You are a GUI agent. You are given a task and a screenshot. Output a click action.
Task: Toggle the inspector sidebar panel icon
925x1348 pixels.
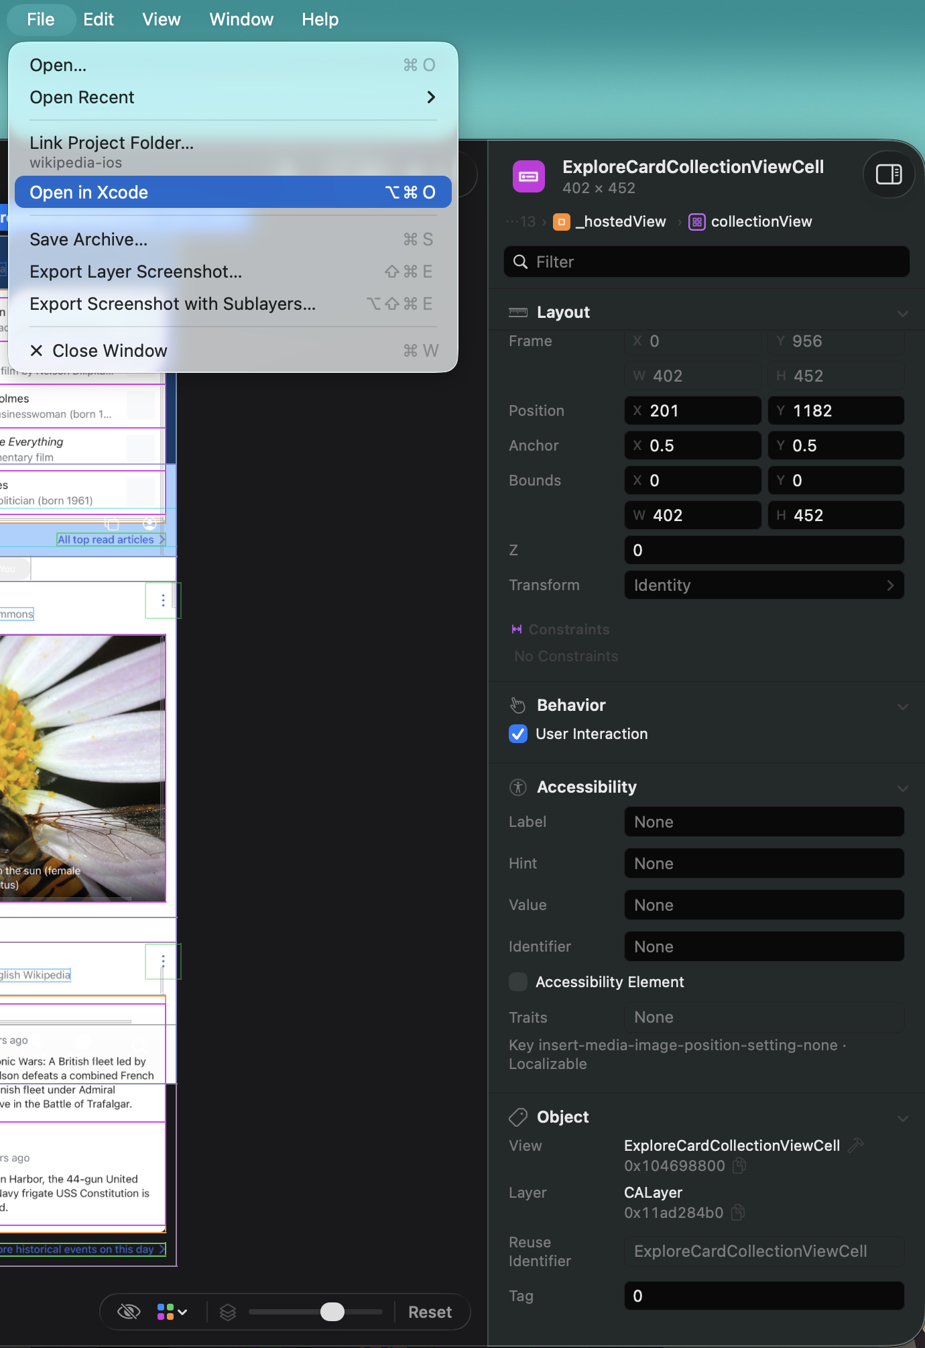click(889, 175)
